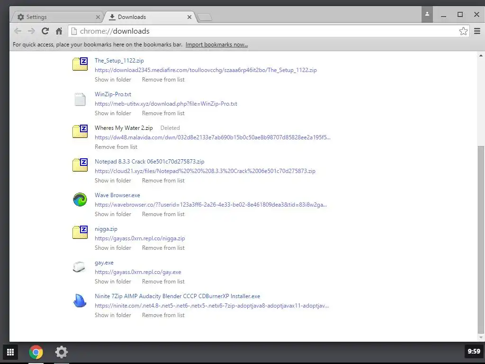The image size is (485, 364).
Task: Click the Wheres My Water 2.zip name
Action: (x=124, y=128)
